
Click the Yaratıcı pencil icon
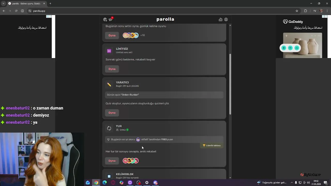[x=109, y=84]
